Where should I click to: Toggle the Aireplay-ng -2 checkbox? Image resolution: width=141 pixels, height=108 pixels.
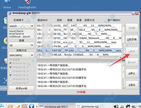pos(11,63)
